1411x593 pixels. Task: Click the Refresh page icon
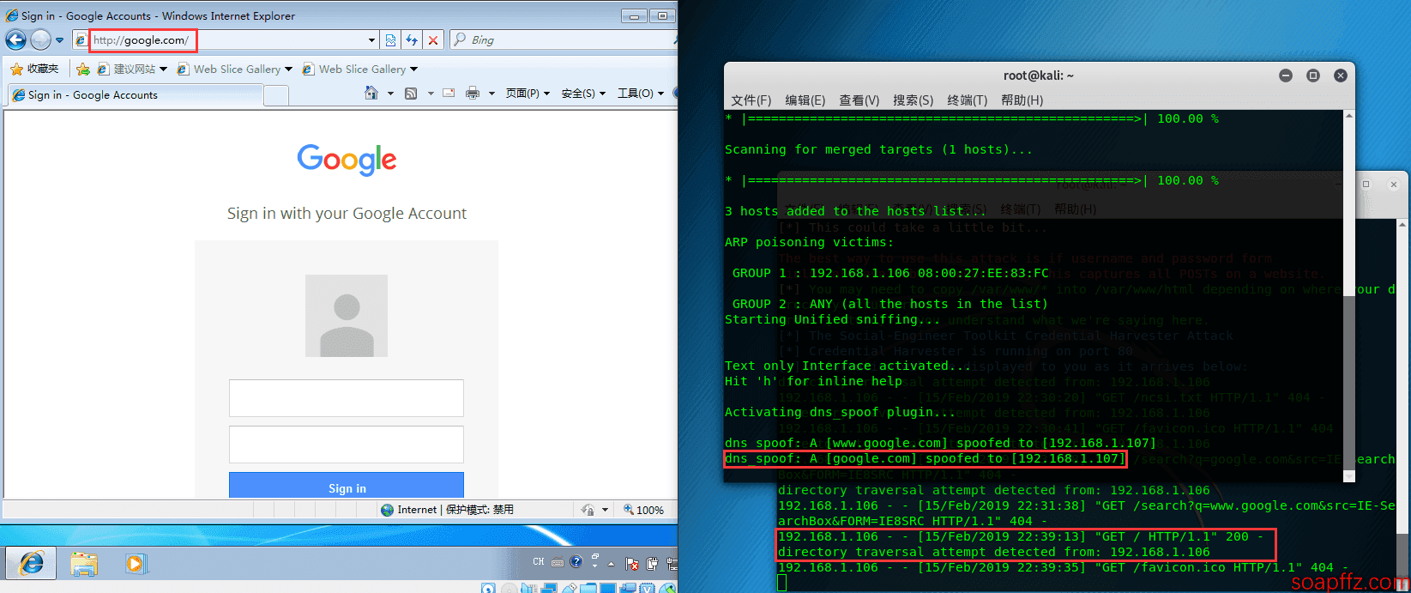(x=412, y=40)
